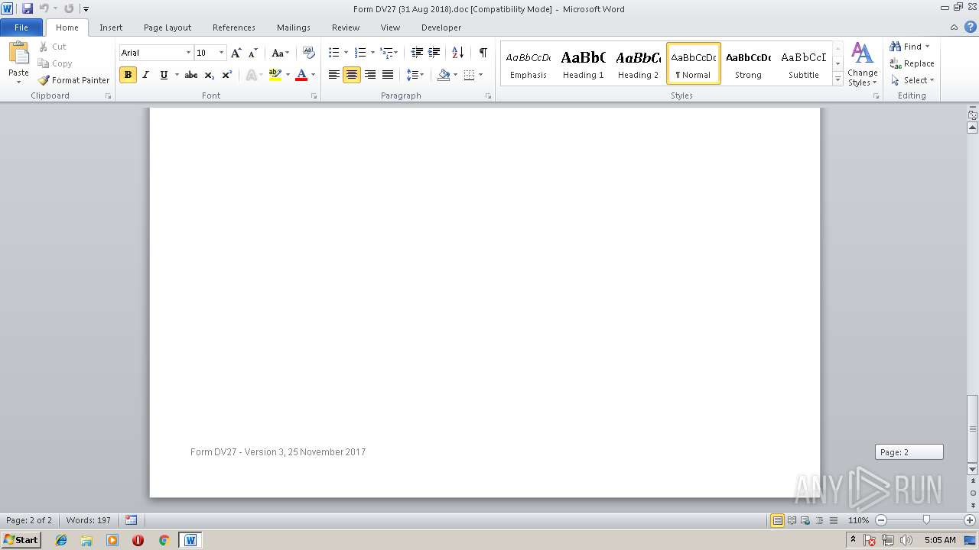This screenshot has width=979, height=550.
Task: Click the Paste clipboard icon
Action: click(x=18, y=53)
